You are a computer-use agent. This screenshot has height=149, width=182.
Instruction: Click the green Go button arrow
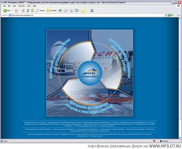pos(169,15)
